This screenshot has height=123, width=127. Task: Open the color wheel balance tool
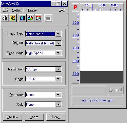point(30,18)
